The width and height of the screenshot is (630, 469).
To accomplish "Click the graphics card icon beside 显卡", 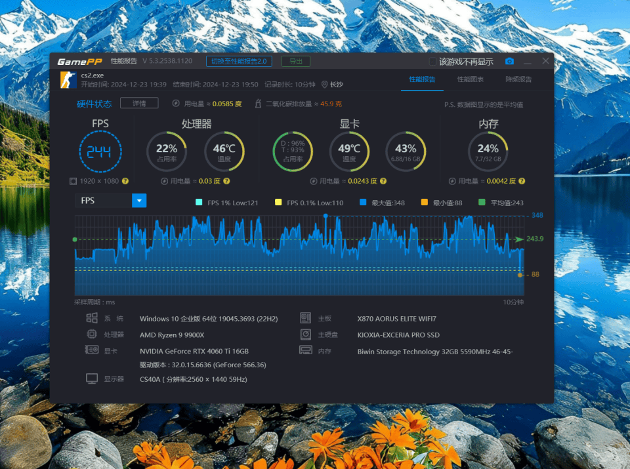I will point(92,350).
